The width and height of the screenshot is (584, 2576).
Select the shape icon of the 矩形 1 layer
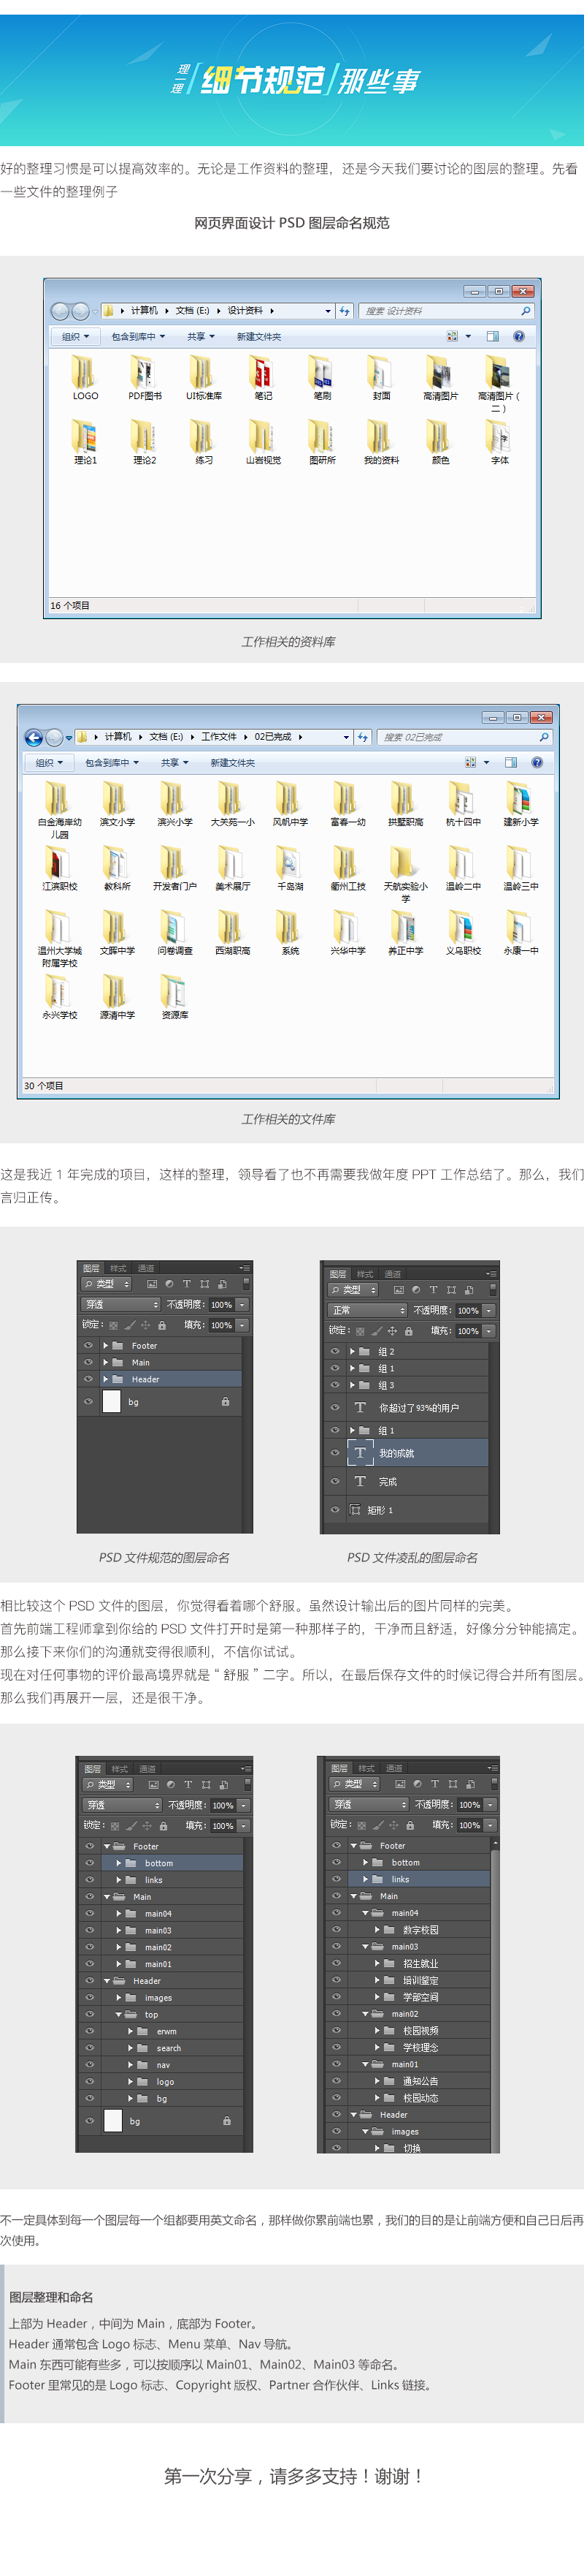point(356,1510)
